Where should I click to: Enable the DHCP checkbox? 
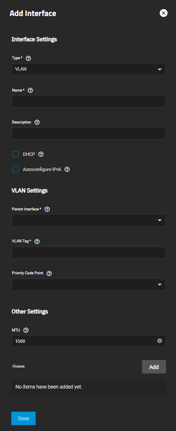[x=16, y=154]
